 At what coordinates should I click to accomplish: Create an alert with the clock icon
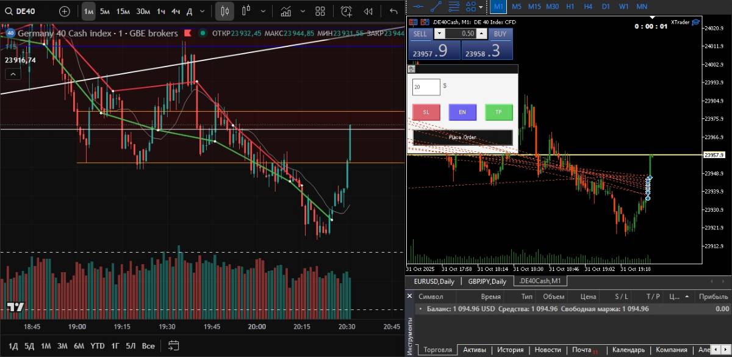tap(346, 11)
